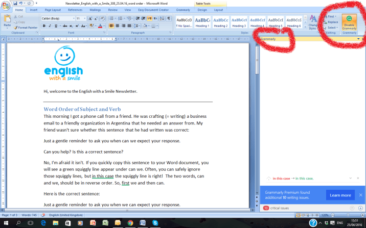366x228 pixels.
Task: Click the Replace button
Action: pyautogui.click(x=331, y=22)
